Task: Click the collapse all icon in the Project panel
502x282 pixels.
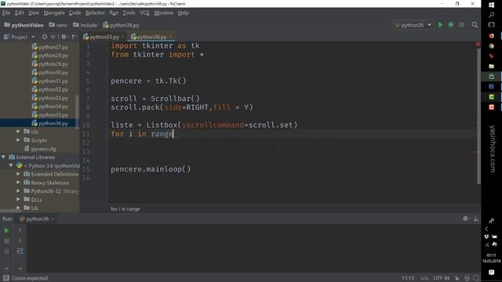Action: click(x=53, y=37)
